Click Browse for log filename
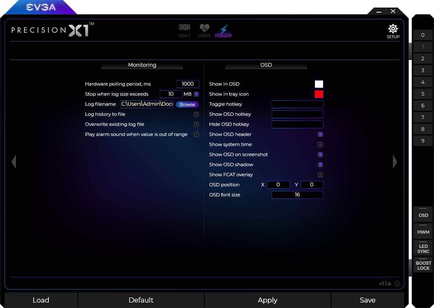Screen dimensions: 434x308 pos(188,104)
